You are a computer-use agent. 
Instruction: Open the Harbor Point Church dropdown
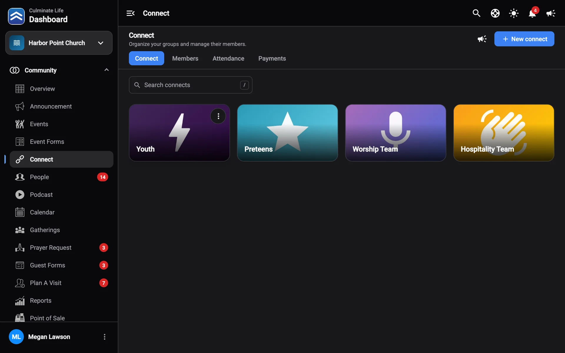(59, 43)
